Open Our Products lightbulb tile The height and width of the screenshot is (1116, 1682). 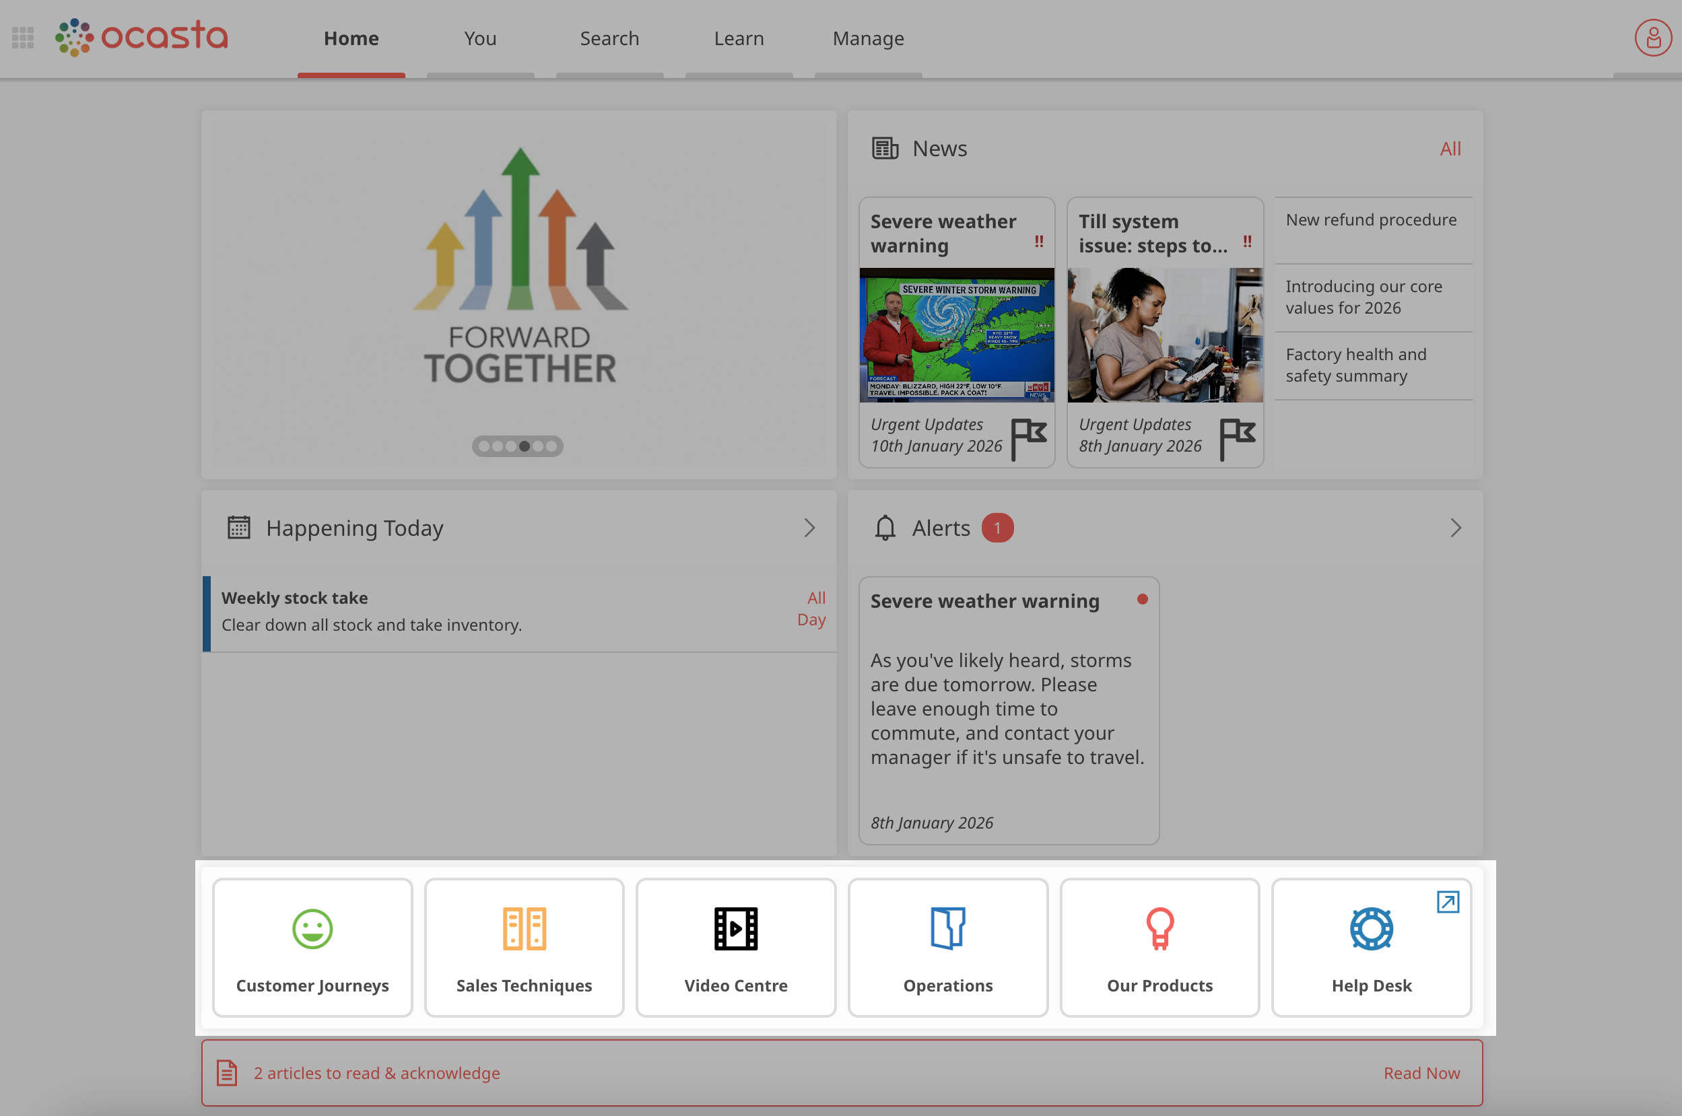coord(1159,947)
